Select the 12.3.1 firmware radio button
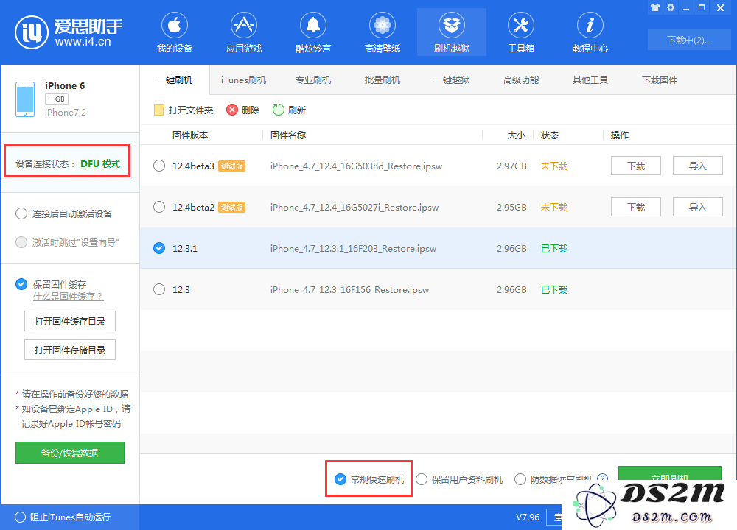This screenshot has width=737, height=530. click(159, 248)
